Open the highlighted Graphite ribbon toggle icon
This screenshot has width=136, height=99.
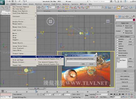119,8
